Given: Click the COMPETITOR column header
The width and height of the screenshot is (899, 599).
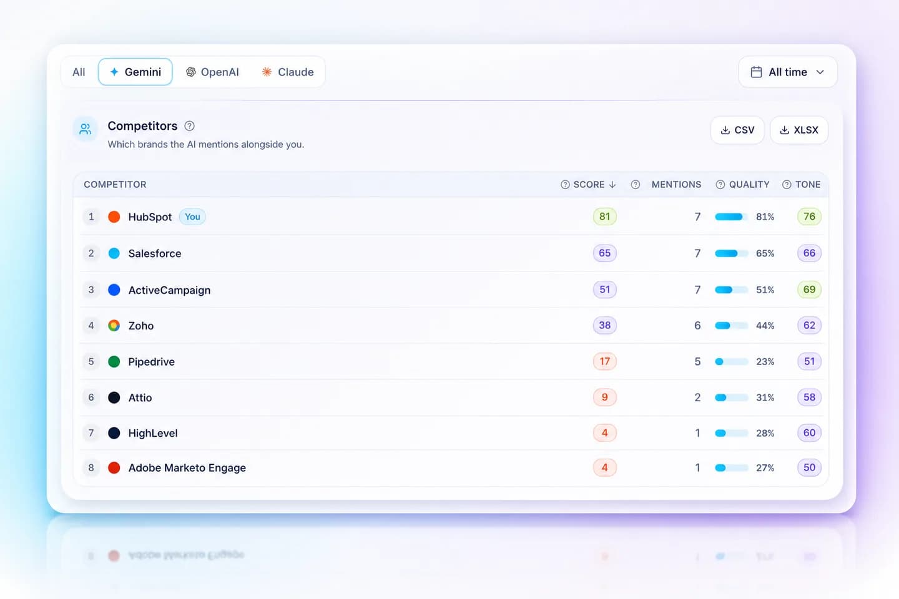Looking at the screenshot, I should tap(115, 185).
